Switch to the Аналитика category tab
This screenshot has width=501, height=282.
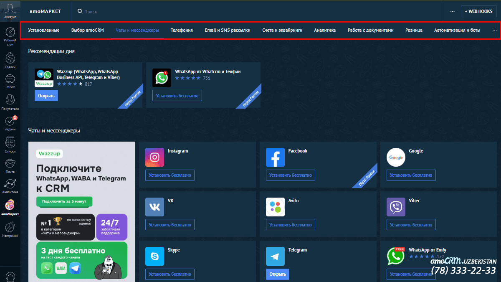click(325, 30)
